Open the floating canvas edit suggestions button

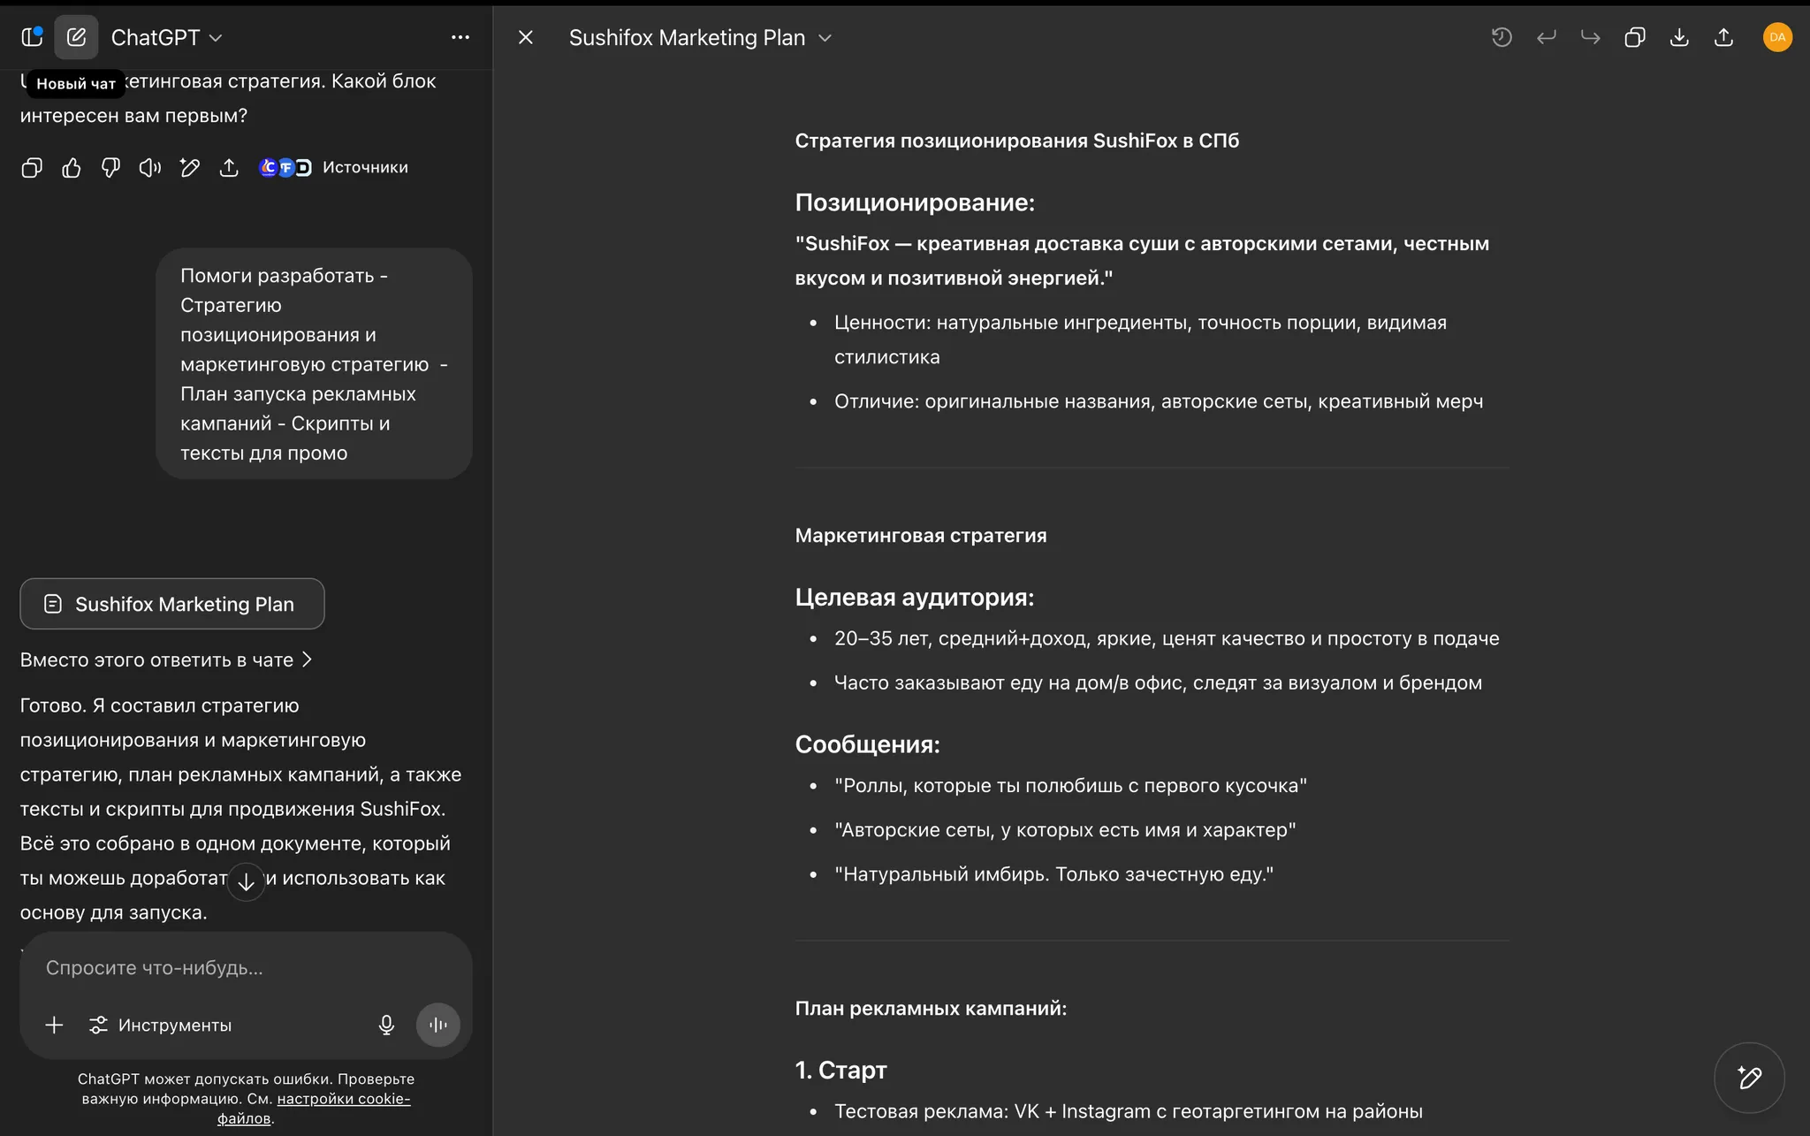pyautogui.click(x=1749, y=1078)
